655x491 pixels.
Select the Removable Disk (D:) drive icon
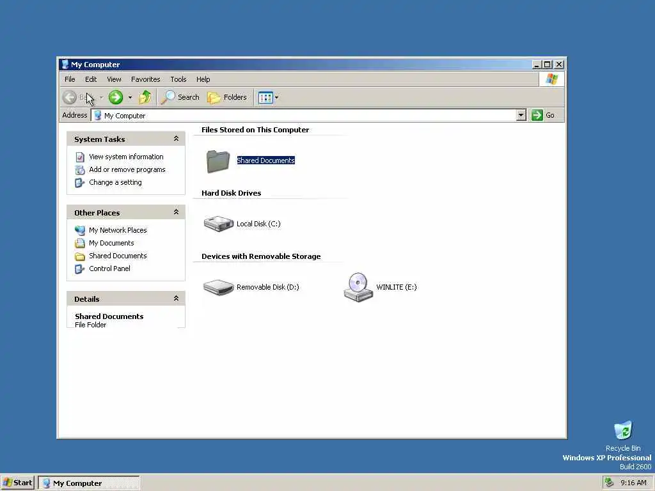[219, 287]
